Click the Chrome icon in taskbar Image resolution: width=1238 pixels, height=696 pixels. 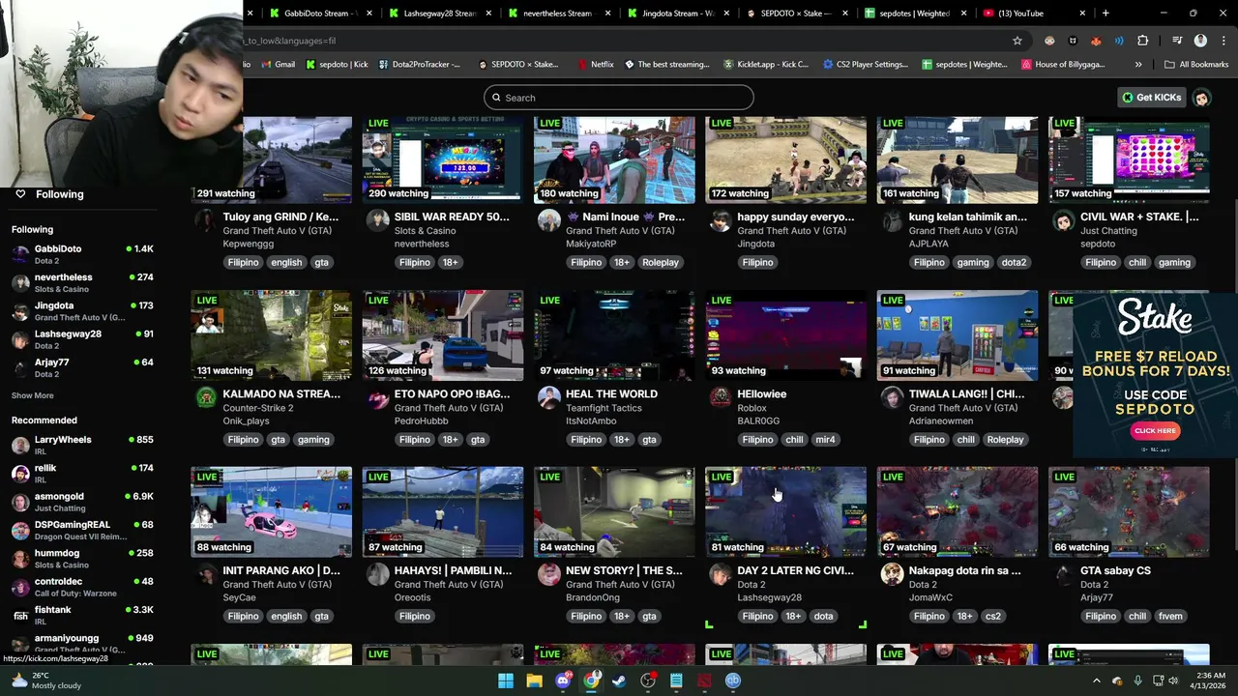pyautogui.click(x=591, y=681)
